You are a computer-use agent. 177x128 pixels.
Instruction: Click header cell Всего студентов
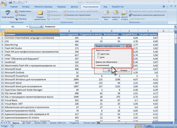69,34
